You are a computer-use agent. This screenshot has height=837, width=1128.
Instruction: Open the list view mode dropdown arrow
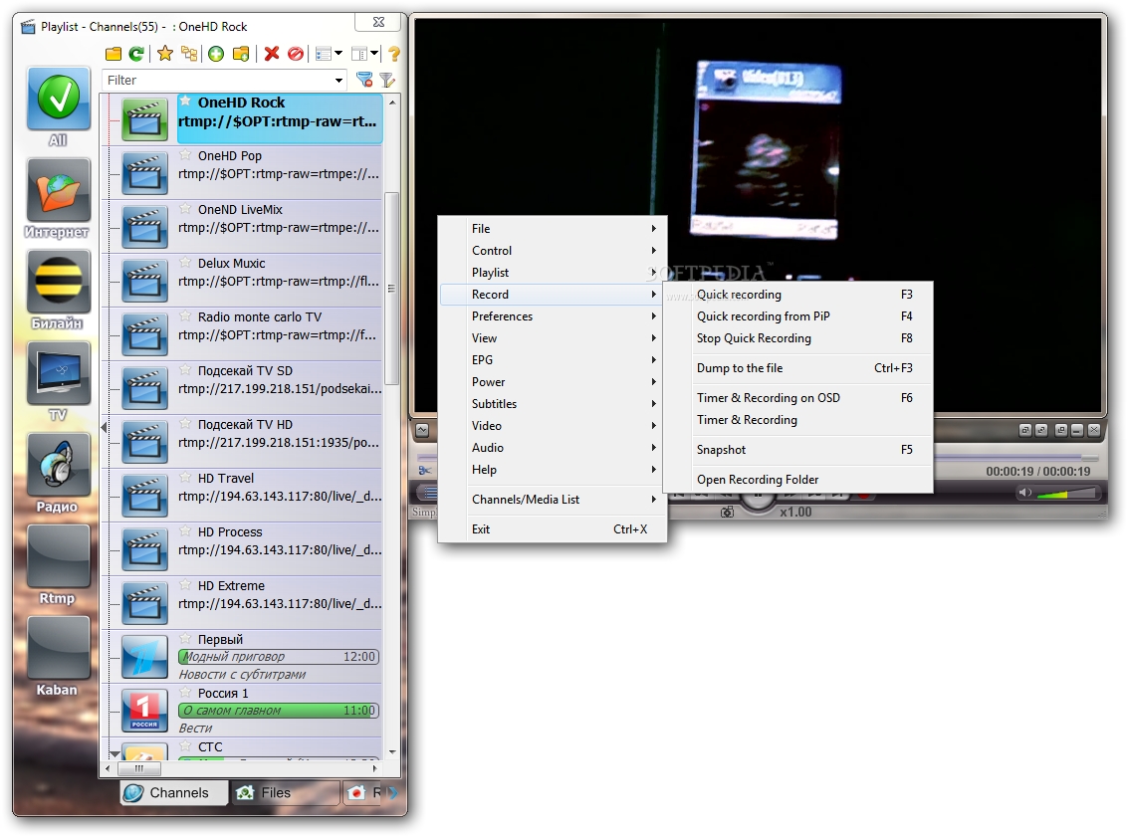338,53
